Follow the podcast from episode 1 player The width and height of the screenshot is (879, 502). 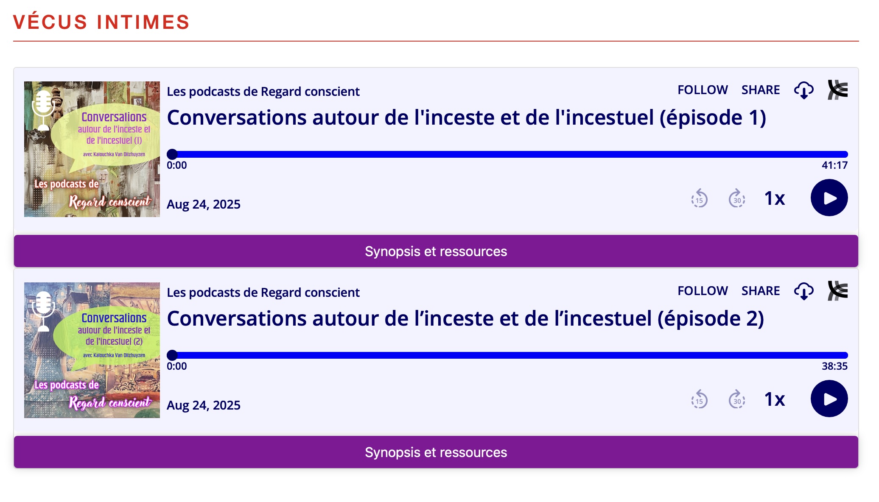click(x=703, y=90)
